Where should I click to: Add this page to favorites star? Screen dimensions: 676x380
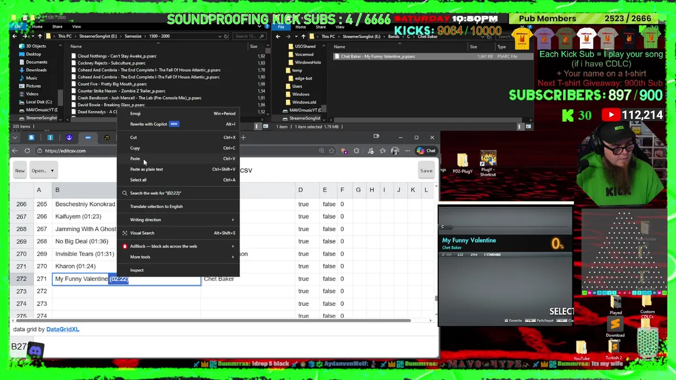tap(332, 151)
